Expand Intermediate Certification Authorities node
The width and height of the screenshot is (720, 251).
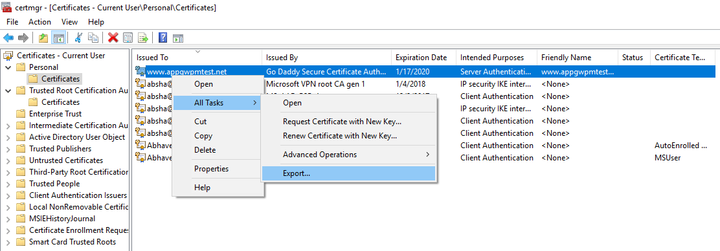point(8,125)
